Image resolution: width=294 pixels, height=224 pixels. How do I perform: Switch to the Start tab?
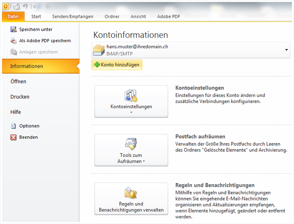click(x=36, y=16)
